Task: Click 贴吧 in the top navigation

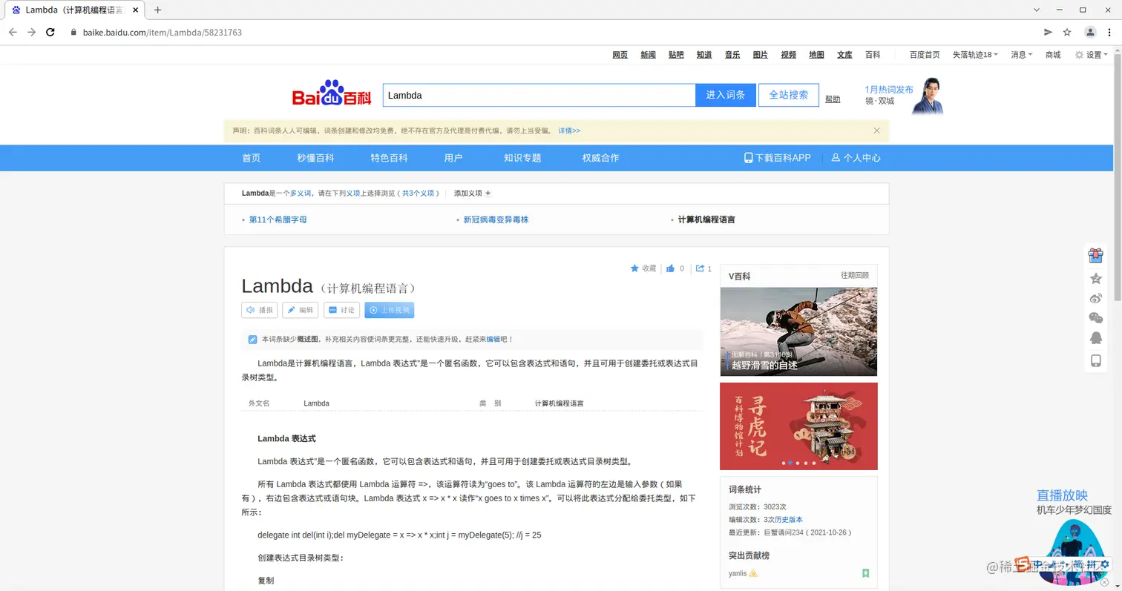Action: [x=676, y=55]
